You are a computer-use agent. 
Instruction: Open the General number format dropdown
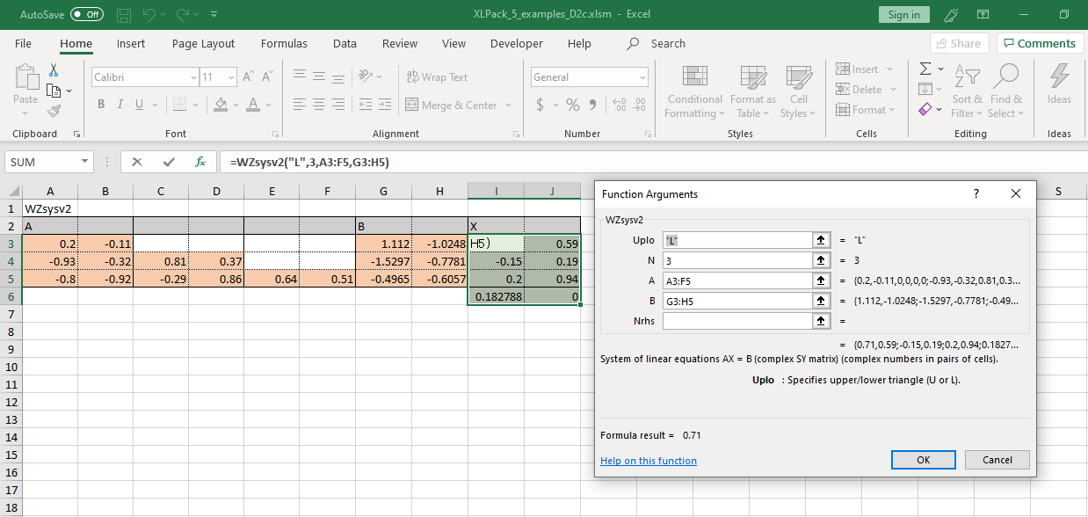pyautogui.click(x=642, y=77)
